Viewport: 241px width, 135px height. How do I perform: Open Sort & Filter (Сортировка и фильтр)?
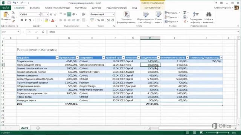pos(196,18)
